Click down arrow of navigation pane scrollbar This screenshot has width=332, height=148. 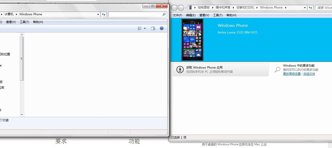(x=22, y=115)
